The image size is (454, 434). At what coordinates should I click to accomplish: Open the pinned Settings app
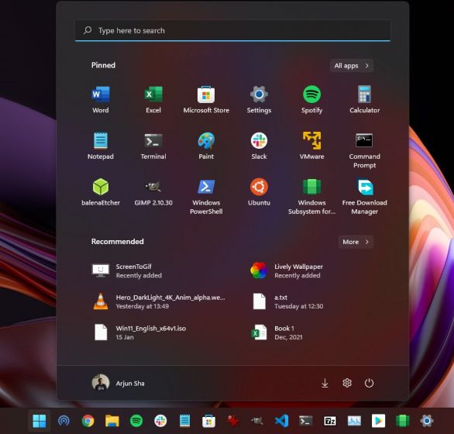[x=259, y=99]
